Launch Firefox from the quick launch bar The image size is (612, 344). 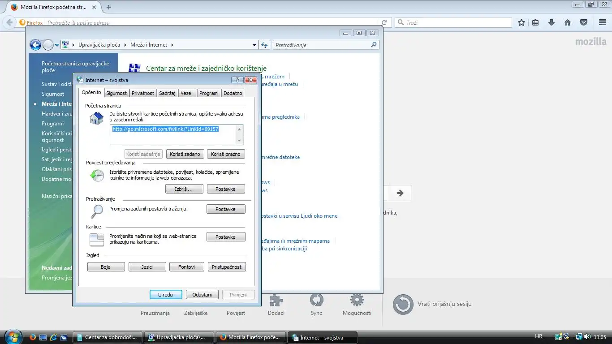32,337
